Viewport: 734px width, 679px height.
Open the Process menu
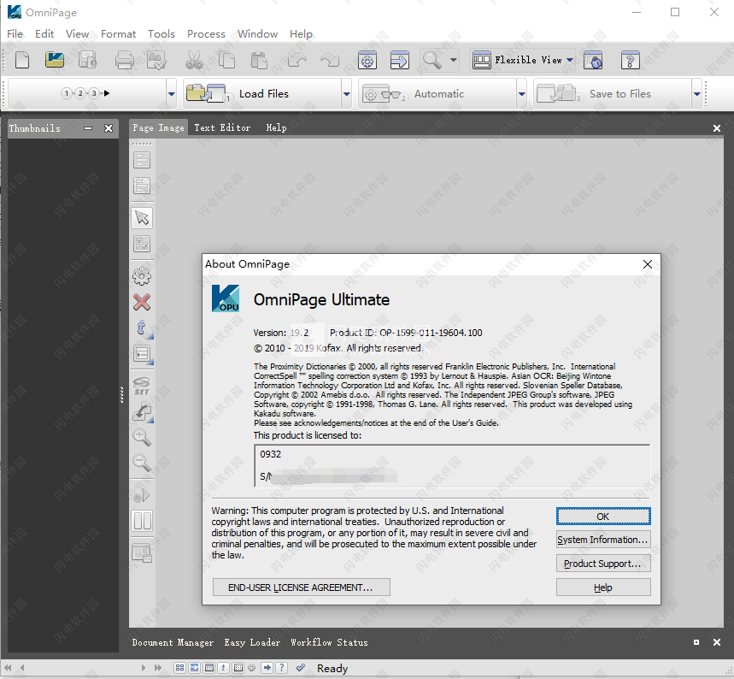[207, 33]
